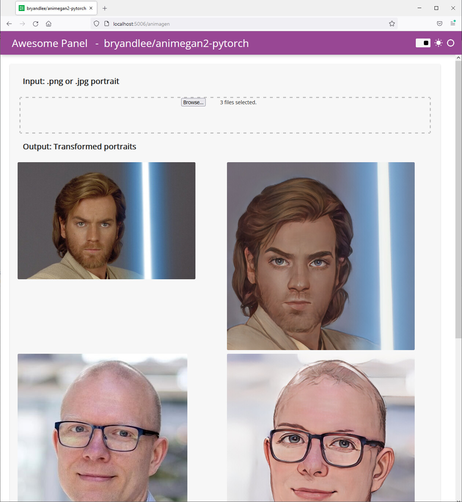Minimize the browser window
This screenshot has width=462, height=502.
tap(419, 8)
